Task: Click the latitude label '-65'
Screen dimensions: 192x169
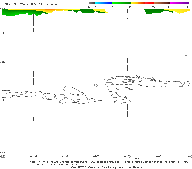Action: click(x=2, y=33)
